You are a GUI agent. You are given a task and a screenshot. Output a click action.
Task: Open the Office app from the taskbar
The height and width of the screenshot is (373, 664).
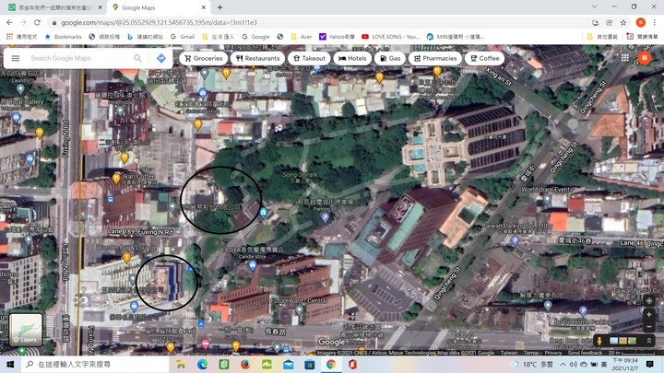[x=352, y=364]
